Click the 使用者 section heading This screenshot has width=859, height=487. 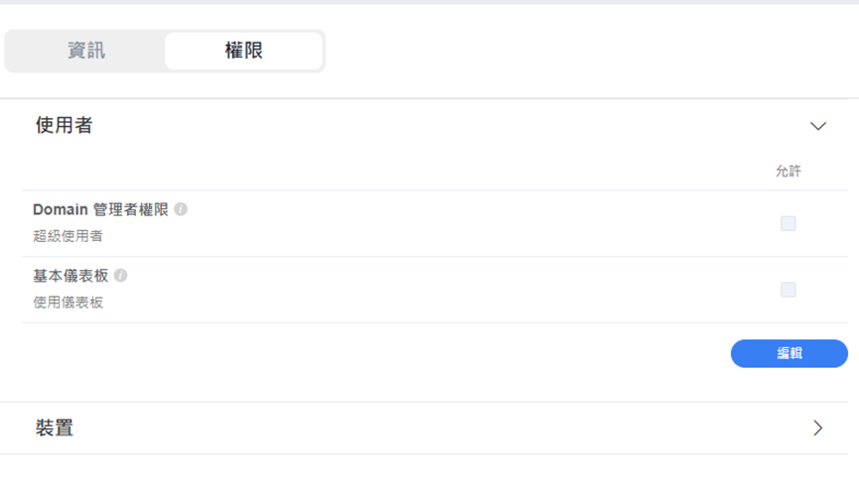pyautogui.click(x=65, y=125)
